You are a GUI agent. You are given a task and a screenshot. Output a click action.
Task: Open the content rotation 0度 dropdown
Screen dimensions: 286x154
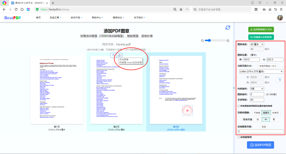click(257, 89)
